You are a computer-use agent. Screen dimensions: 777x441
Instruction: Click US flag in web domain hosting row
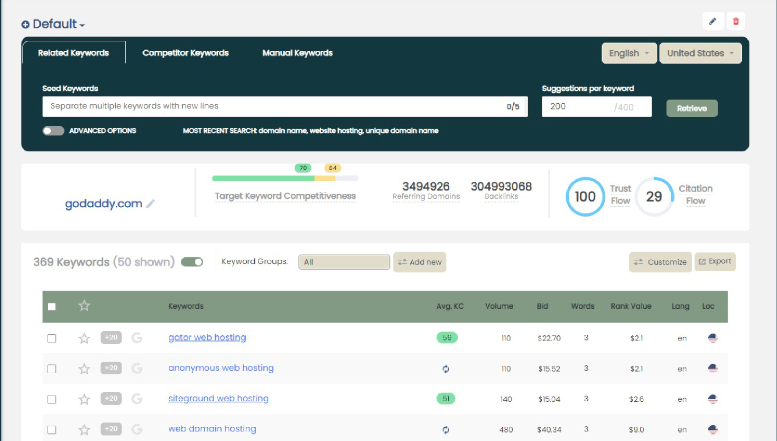[712, 429]
